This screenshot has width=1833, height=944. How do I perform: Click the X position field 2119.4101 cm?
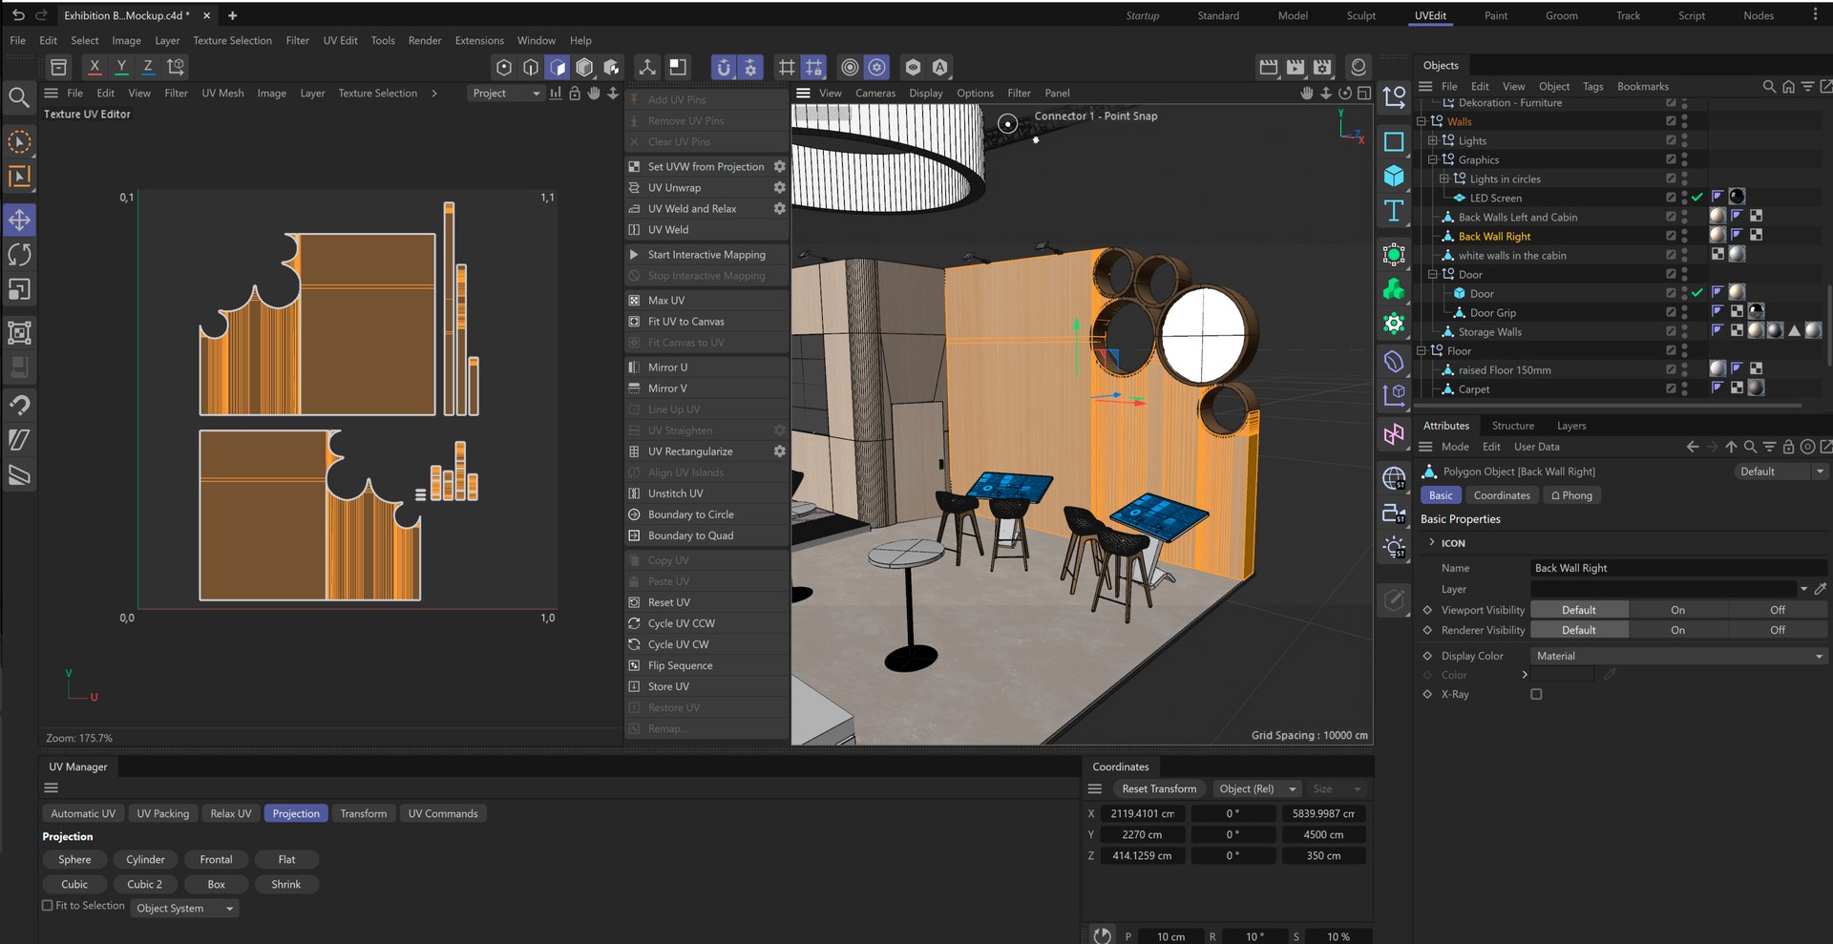pyautogui.click(x=1143, y=814)
